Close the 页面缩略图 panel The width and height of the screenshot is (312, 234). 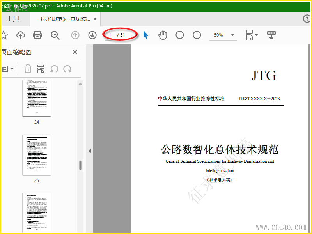[75, 52]
